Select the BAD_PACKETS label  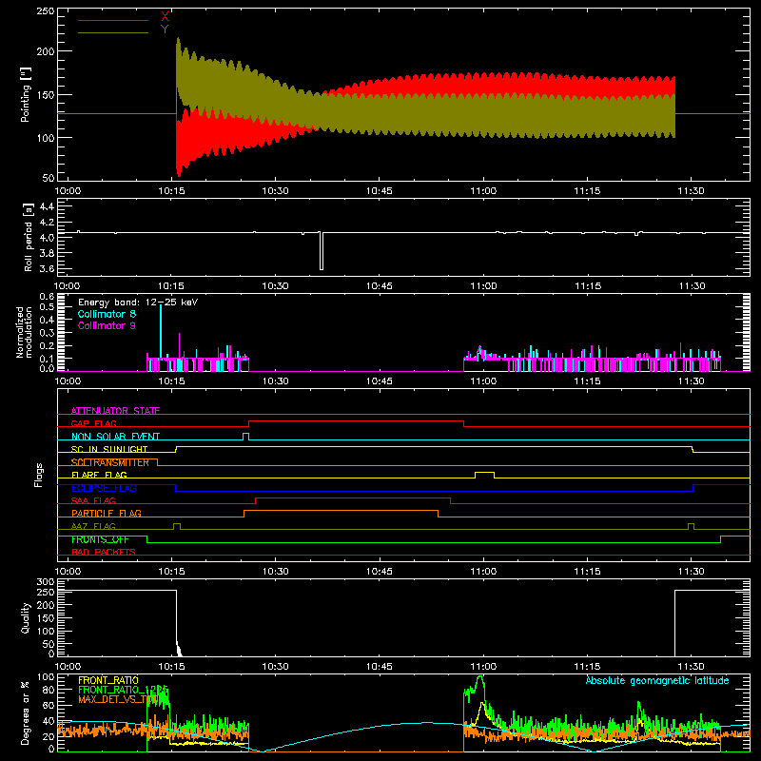click(104, 552)
